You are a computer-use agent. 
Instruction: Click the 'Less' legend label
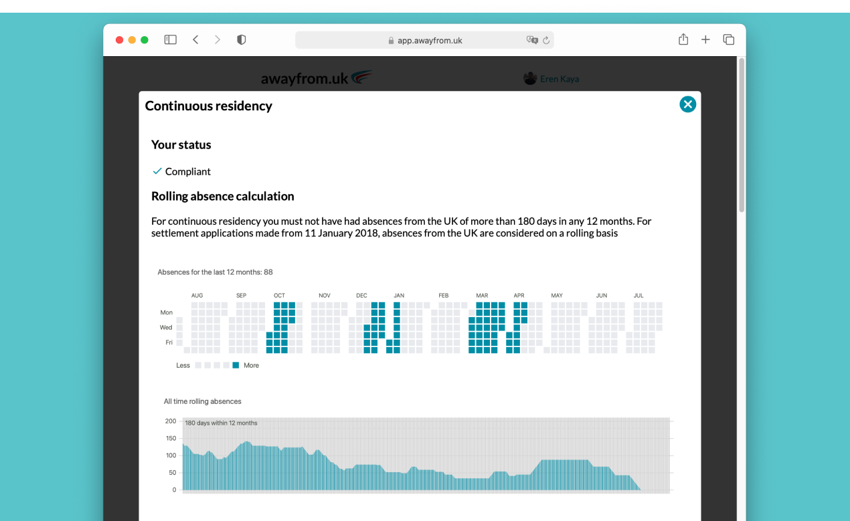coord(183,365)
